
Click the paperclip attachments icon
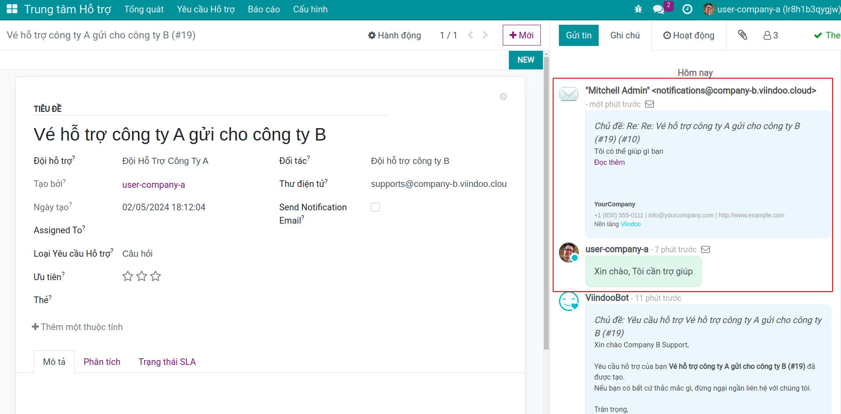pos(742,35)
